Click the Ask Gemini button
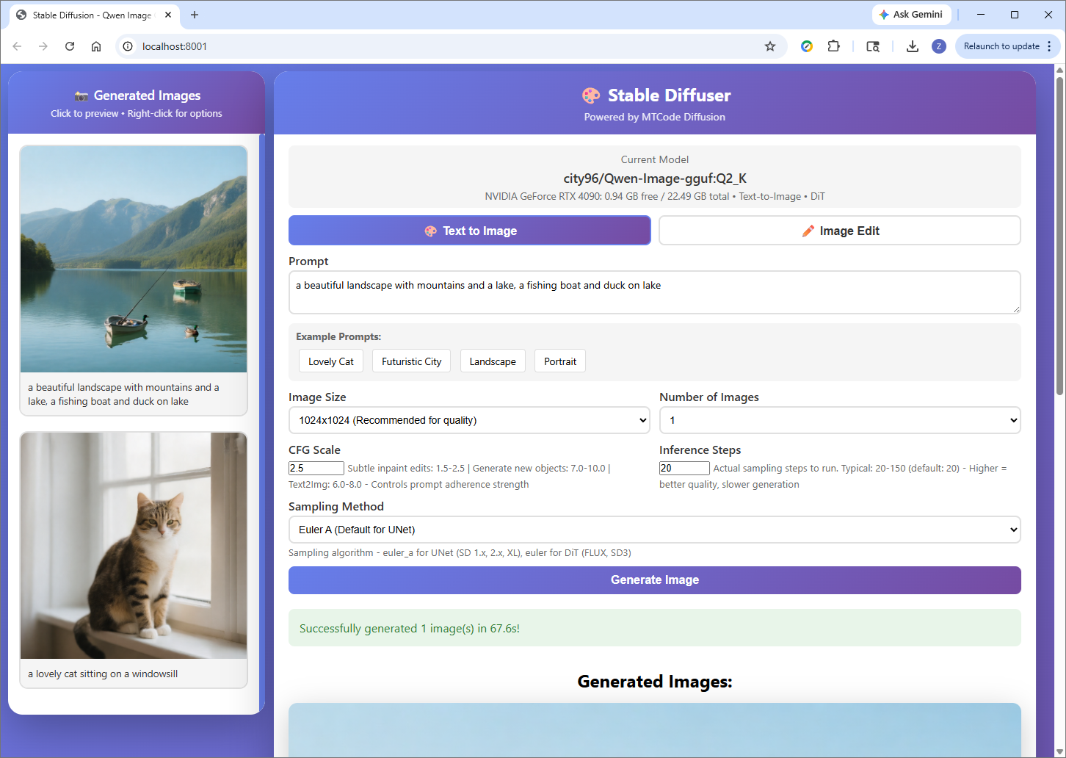The width and height of the screenshot is (1066, 758). (x=911, y=15)
